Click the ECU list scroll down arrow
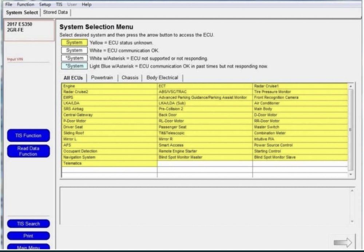The width and height of the screenshot is (364, 252). tap(351, 174)
